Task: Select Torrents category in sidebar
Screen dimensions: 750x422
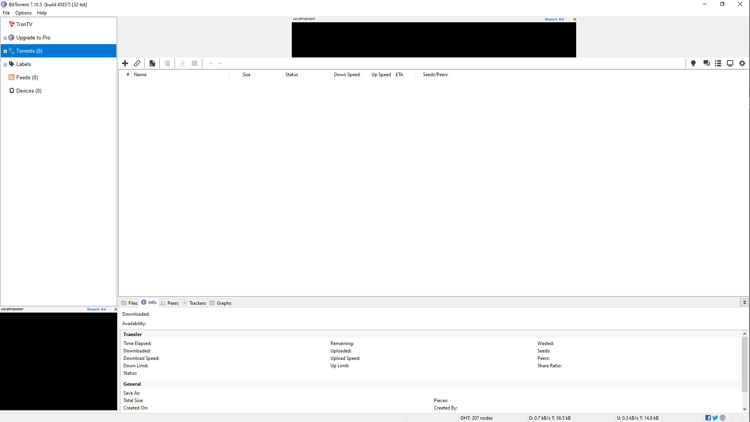Action: click(x=29, y=50)
